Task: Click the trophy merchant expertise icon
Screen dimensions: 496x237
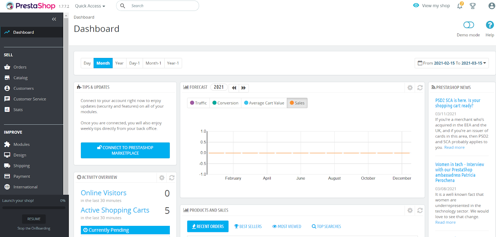Action: click(x=473, y=6)
